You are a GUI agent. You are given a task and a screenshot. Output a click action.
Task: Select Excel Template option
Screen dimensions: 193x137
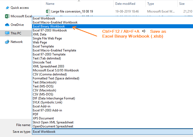[x=113, y=46]
